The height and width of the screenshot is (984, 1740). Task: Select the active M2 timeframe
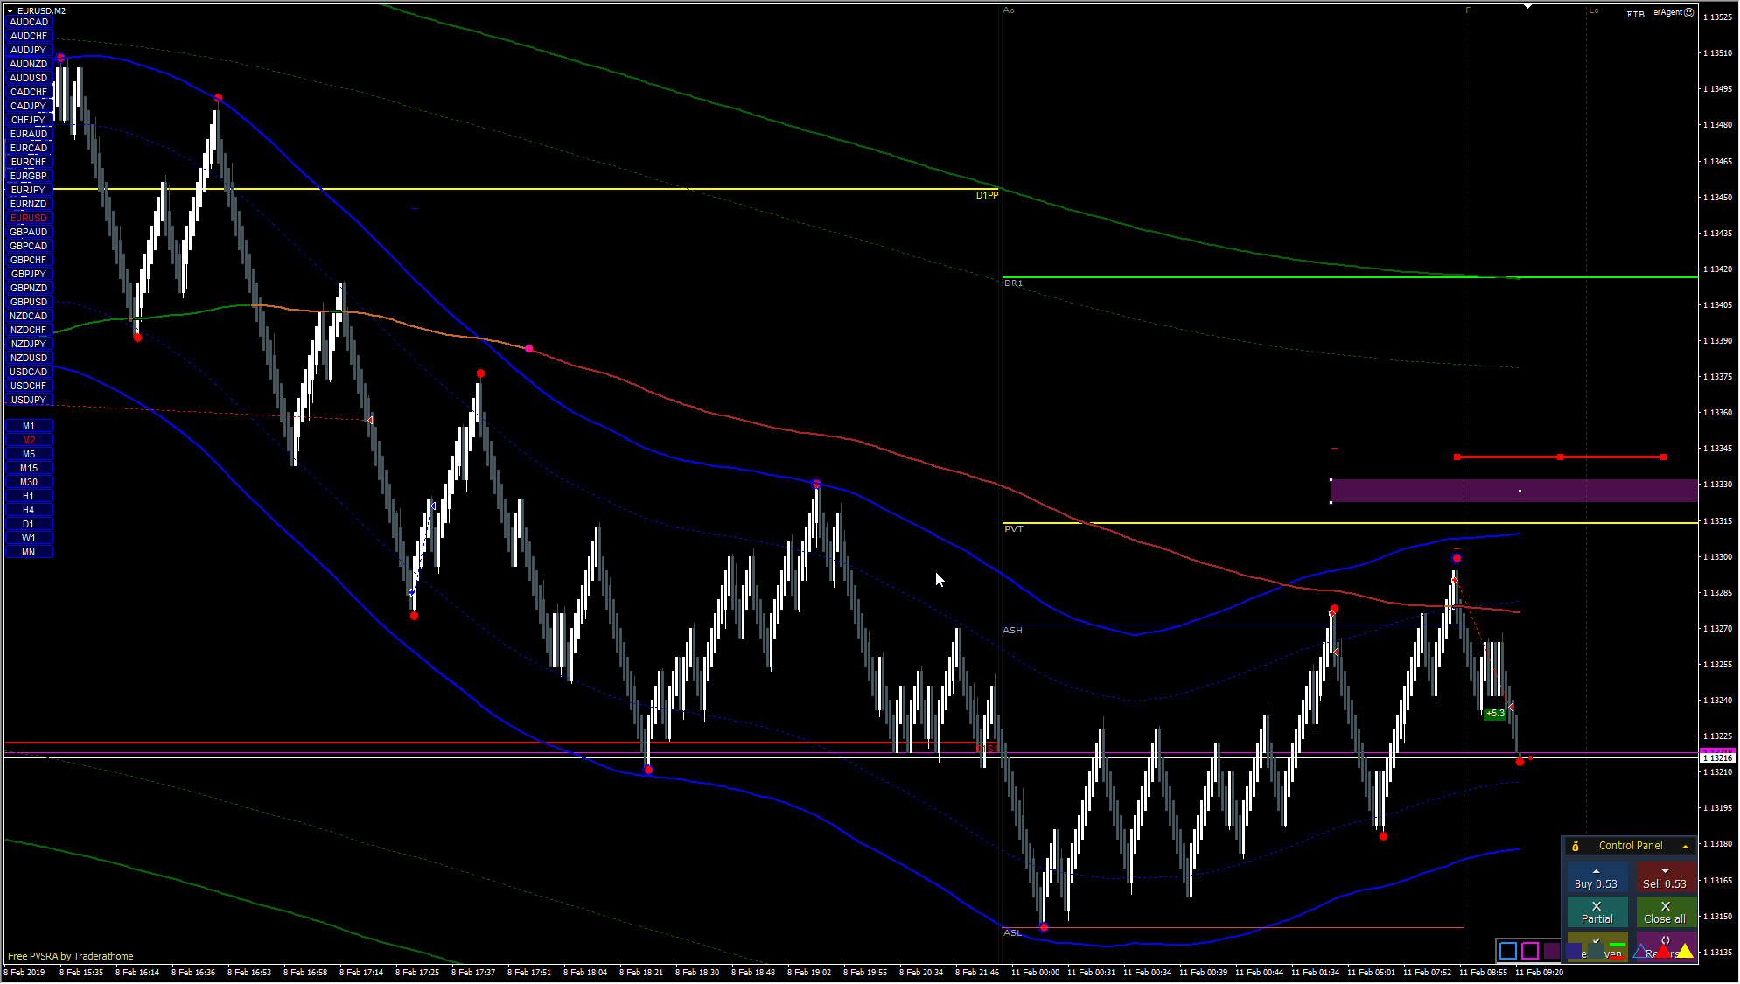point(29,440)
